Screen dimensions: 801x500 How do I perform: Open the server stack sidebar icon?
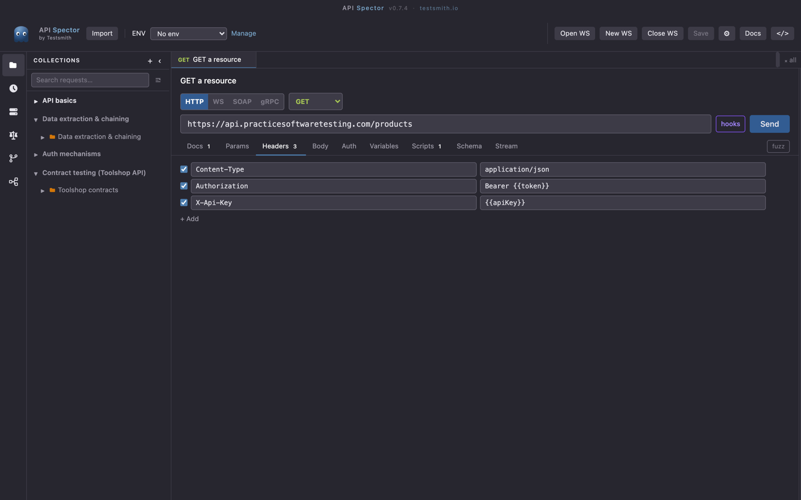click(13, 112)
